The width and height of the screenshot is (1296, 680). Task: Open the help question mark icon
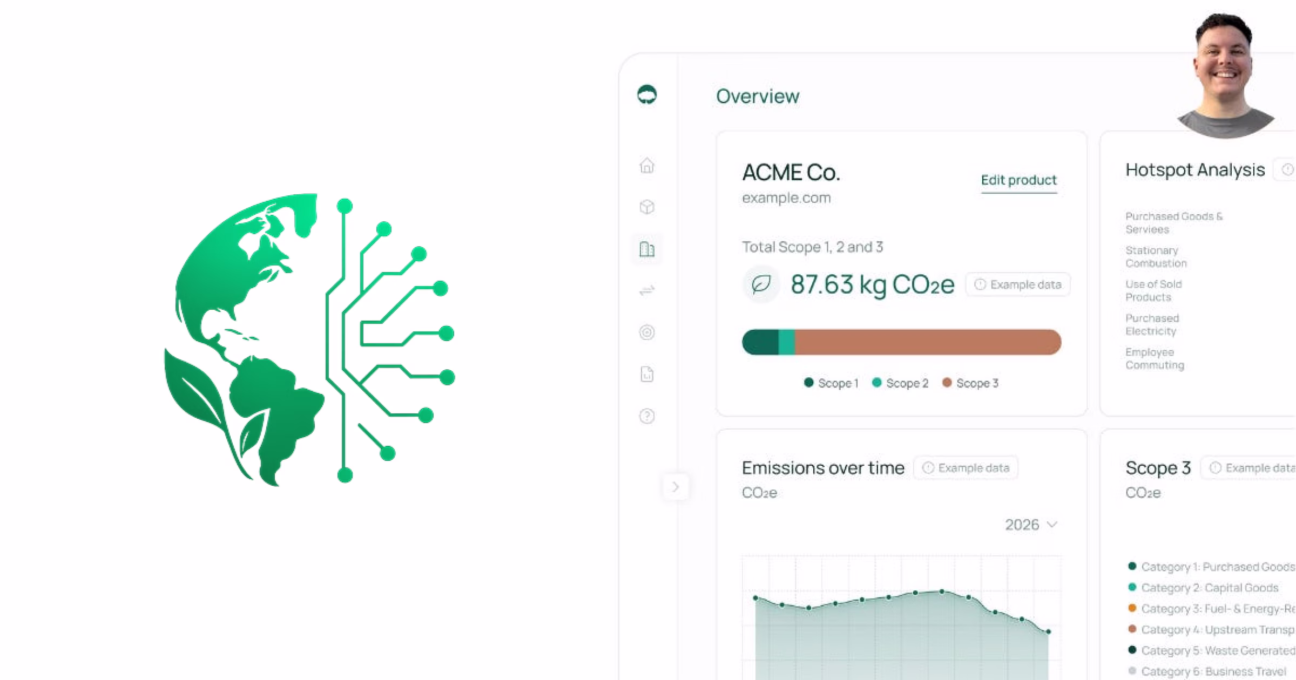coord(647,416)
